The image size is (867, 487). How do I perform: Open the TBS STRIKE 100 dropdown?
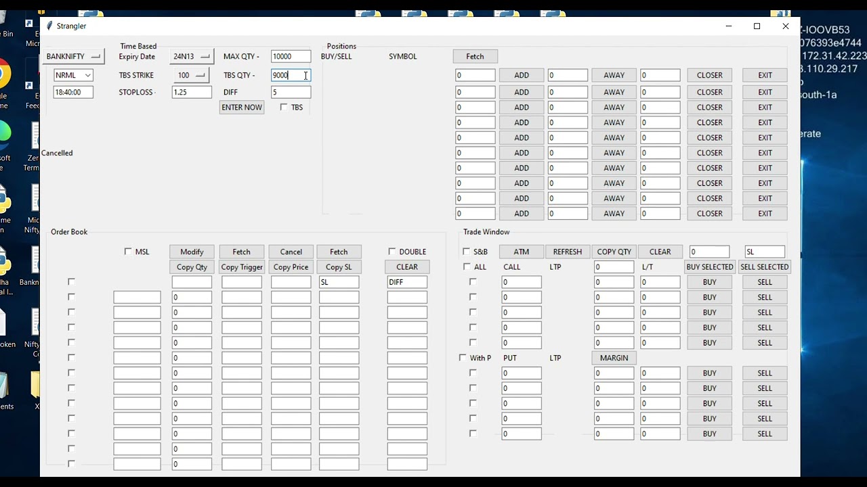191,75
